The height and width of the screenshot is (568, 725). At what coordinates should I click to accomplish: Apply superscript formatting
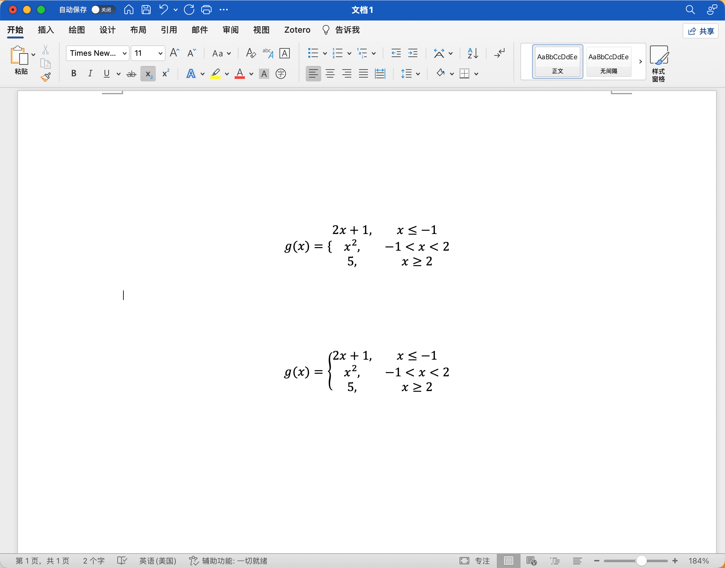(165, 73)
